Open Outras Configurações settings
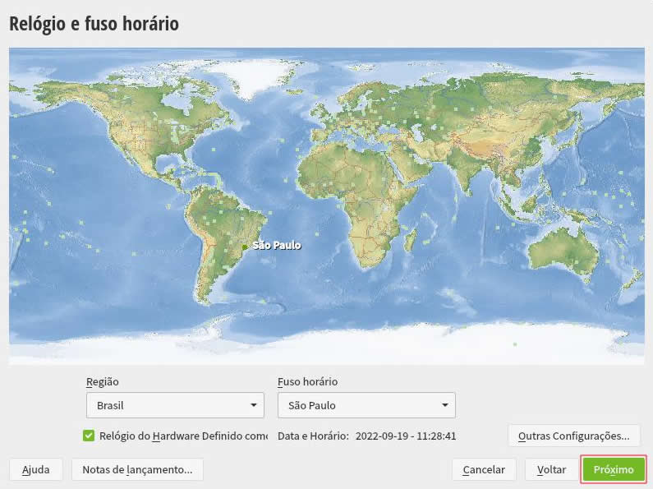 [573, 436]
